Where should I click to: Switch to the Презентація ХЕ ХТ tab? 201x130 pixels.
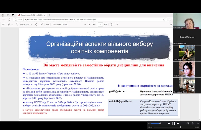pos(31,15)
